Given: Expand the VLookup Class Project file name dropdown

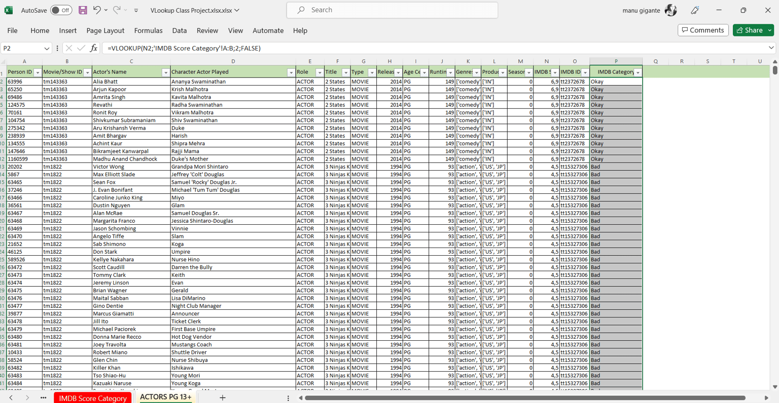Looking at the screenshot, I should [237, 10].
